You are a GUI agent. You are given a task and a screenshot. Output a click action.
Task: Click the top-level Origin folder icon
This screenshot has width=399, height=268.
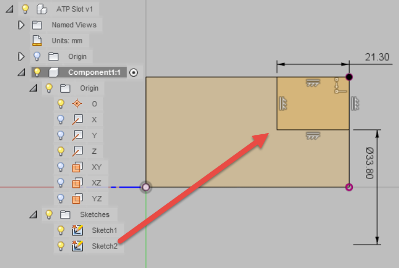(54, 56)
